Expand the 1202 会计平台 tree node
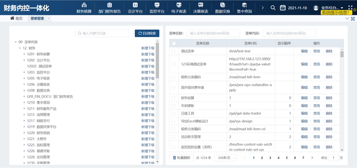Screen dimensions: 357x168 [x=24, y=60]
